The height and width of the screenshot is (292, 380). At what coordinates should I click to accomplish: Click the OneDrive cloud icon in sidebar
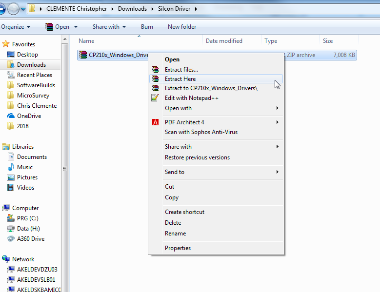pos(11,116)
